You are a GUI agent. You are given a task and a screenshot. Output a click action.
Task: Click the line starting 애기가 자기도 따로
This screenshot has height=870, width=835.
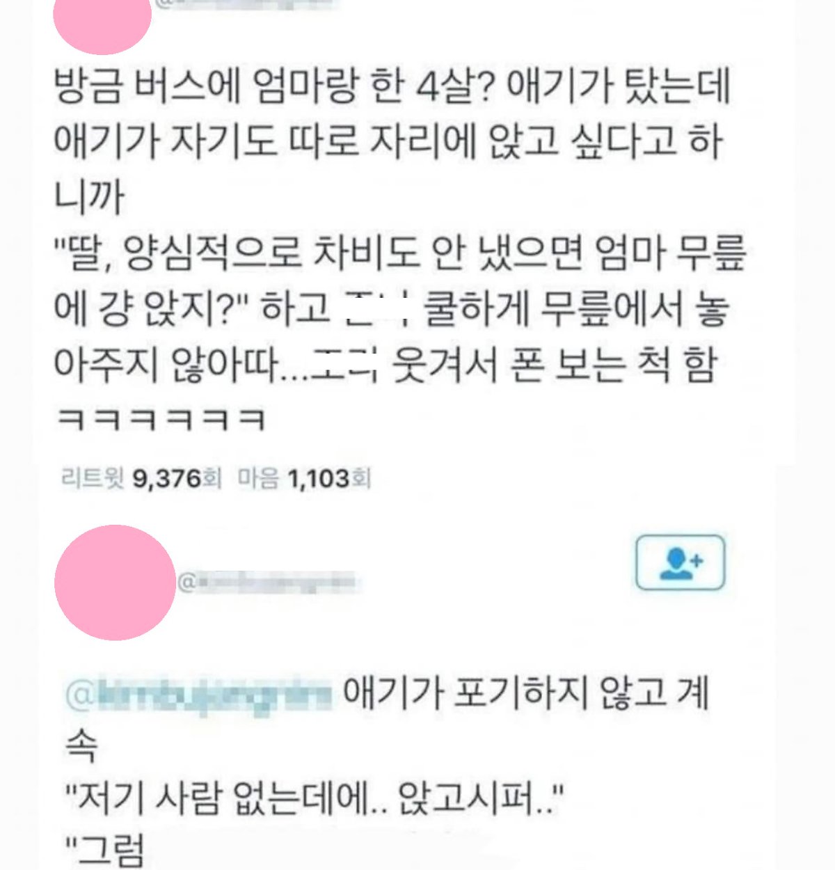(x=389, y=143)
